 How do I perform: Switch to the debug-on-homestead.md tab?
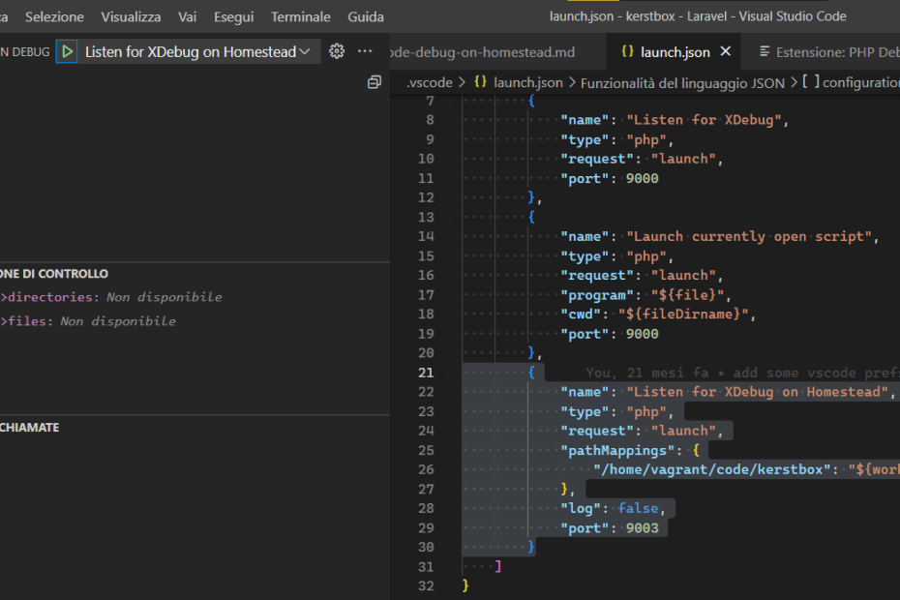(497, 51)
